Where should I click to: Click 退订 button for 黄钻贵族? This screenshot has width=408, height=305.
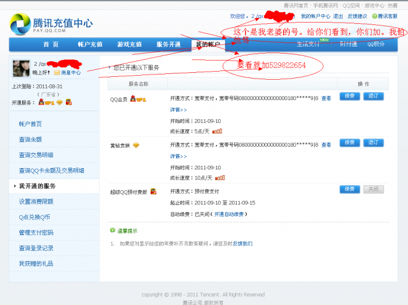[374, 143]
